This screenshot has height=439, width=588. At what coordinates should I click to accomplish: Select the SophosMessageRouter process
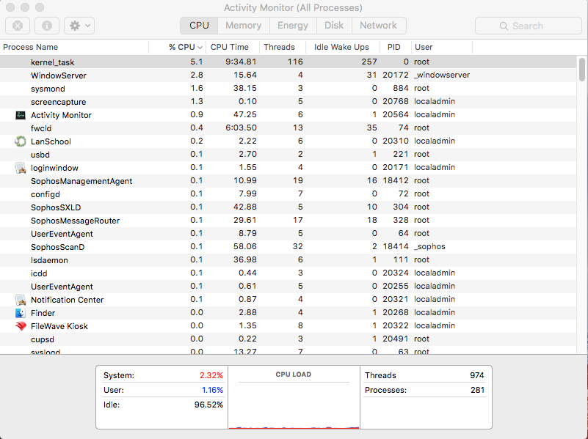tap(288, 220)
